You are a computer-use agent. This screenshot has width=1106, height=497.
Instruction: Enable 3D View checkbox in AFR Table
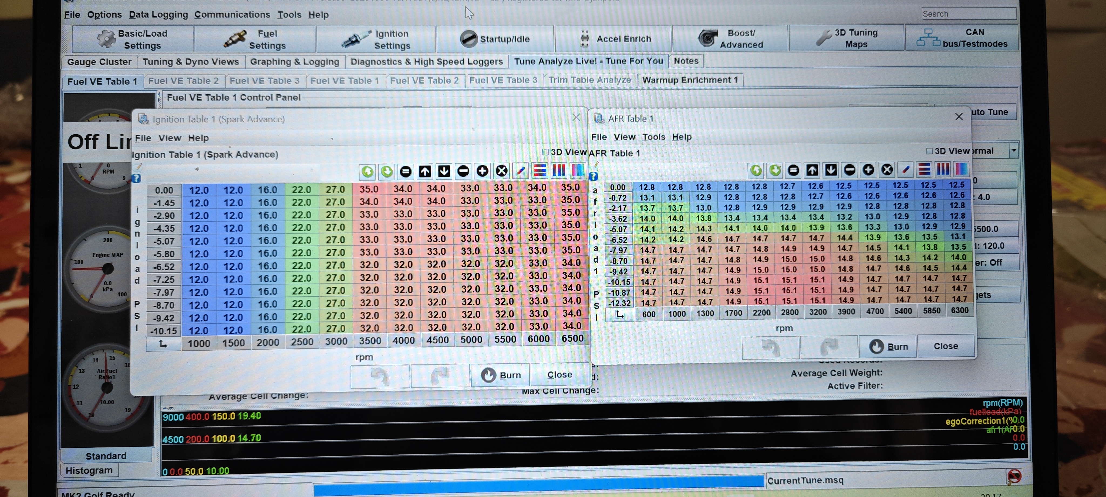(929, 151)
